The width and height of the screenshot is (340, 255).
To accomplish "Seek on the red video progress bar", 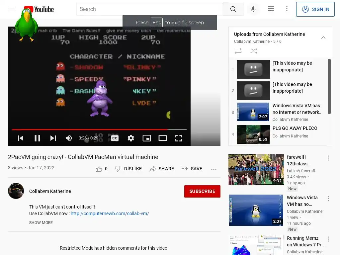I will tap(99, 129).
